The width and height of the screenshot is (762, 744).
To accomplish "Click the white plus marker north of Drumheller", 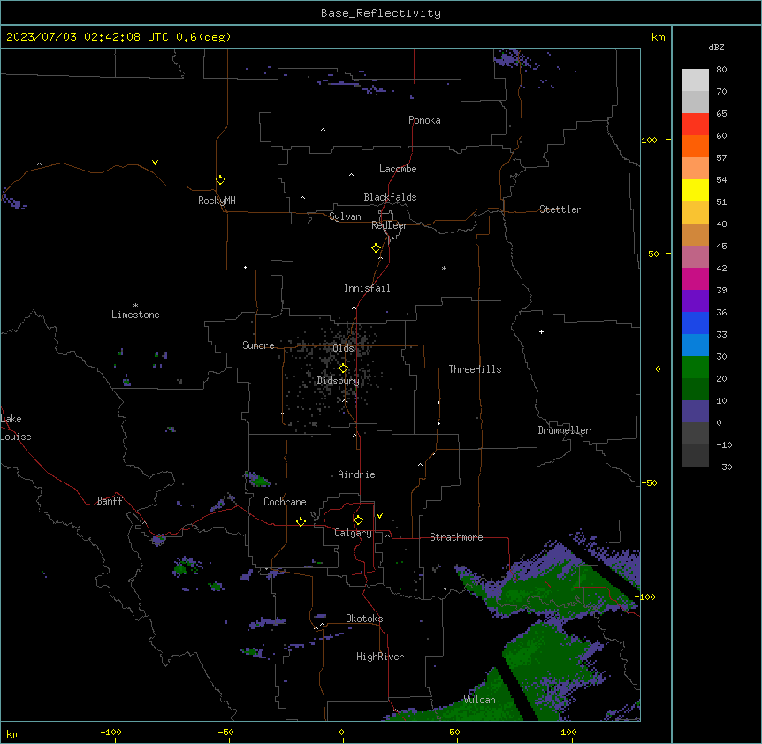I will 541,331.
